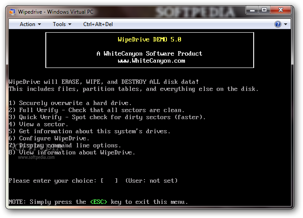Click the 'WipeDrive will ERASE, WIPE' warning line
The width and height of the screenshot is (303, 218).
coord(103,82)
